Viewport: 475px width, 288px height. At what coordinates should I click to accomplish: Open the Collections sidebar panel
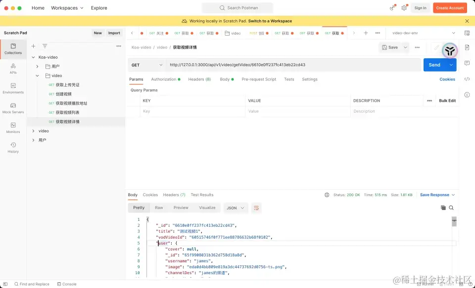[x=13, y=49]
